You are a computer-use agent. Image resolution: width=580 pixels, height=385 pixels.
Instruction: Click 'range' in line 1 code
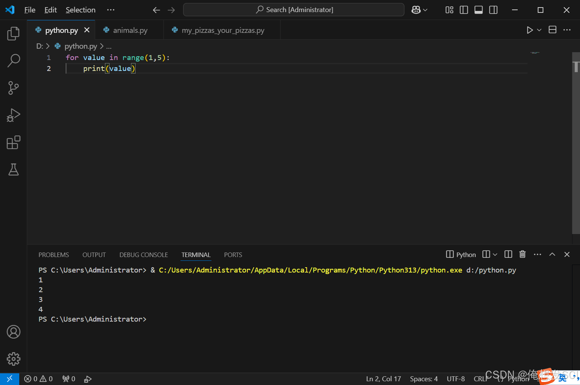coord(133,58)
